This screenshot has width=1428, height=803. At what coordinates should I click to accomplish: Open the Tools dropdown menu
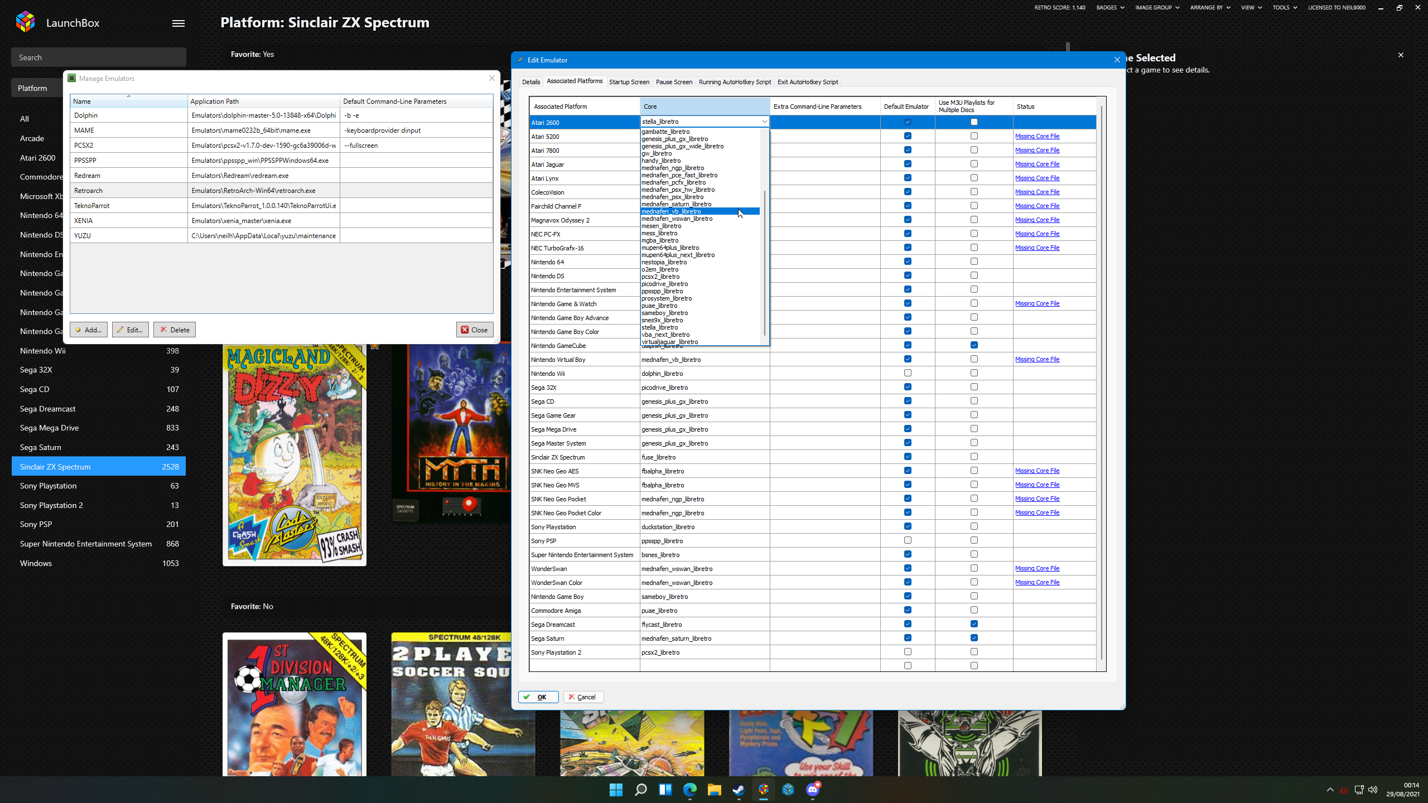[1285, 7]
